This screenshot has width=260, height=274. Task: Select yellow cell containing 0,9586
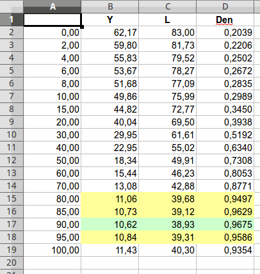click(225, 237)
